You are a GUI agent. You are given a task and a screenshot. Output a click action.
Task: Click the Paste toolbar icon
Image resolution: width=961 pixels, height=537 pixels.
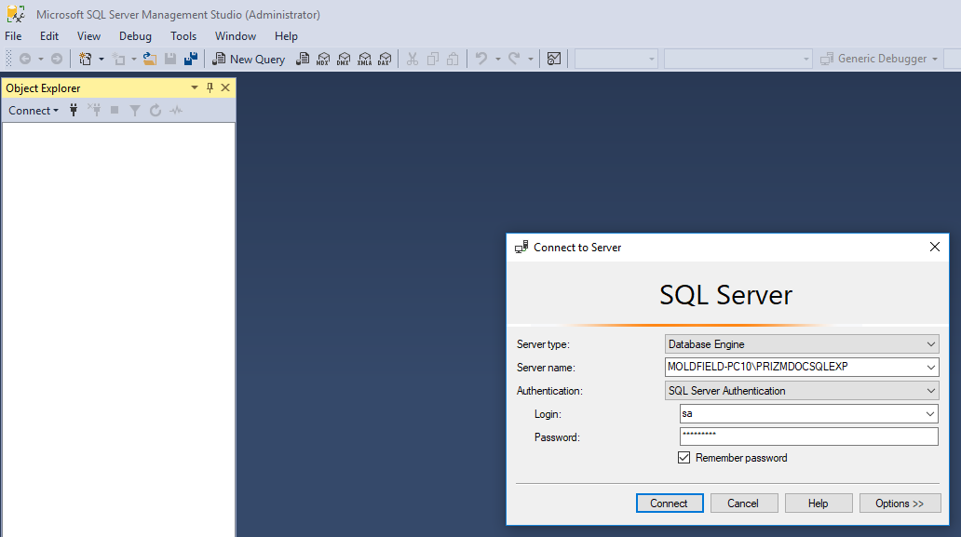[453, 59]
